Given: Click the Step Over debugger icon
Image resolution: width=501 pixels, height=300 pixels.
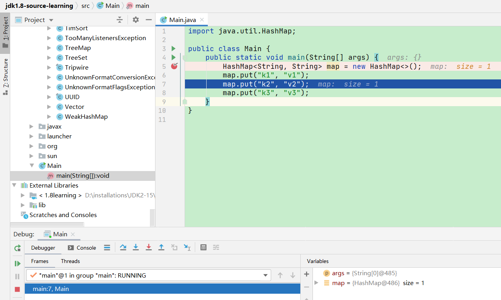Looking at the screenshot, I should [x=123, y=247].
